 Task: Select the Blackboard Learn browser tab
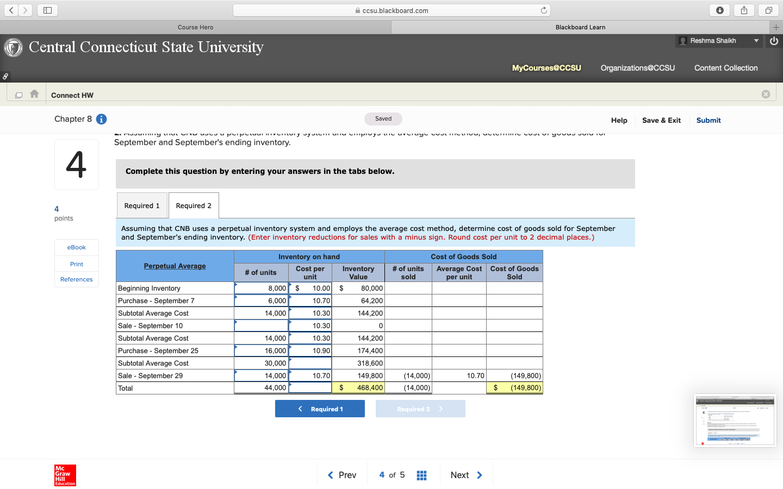580,27
